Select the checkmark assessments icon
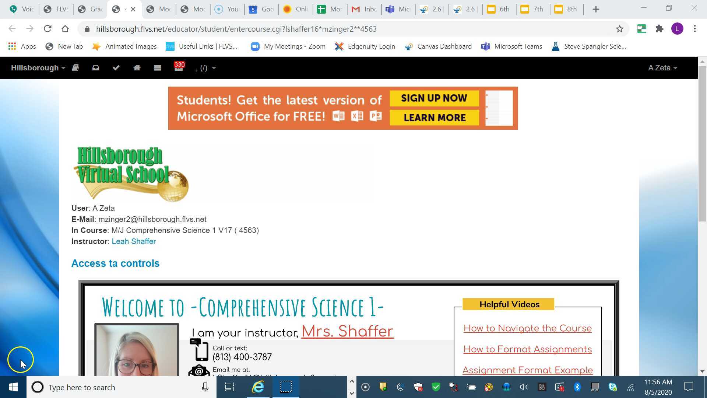707x398 pixels. 116,68
